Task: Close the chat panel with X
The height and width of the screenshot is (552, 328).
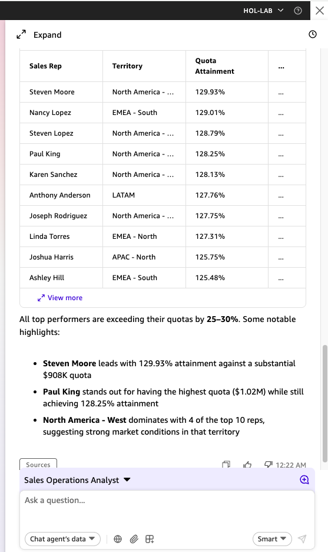Action: click(x=320, y=11)
